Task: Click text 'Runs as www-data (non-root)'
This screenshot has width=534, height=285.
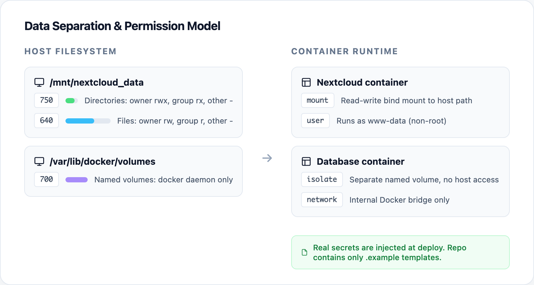Action: 391,121
